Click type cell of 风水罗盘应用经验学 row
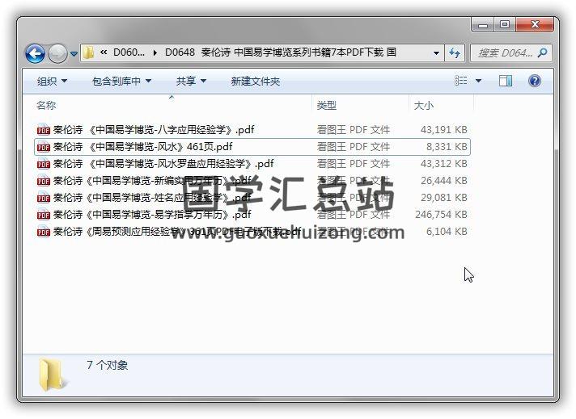This screenshot has height=419, width=576. click(x=354, y=164)
